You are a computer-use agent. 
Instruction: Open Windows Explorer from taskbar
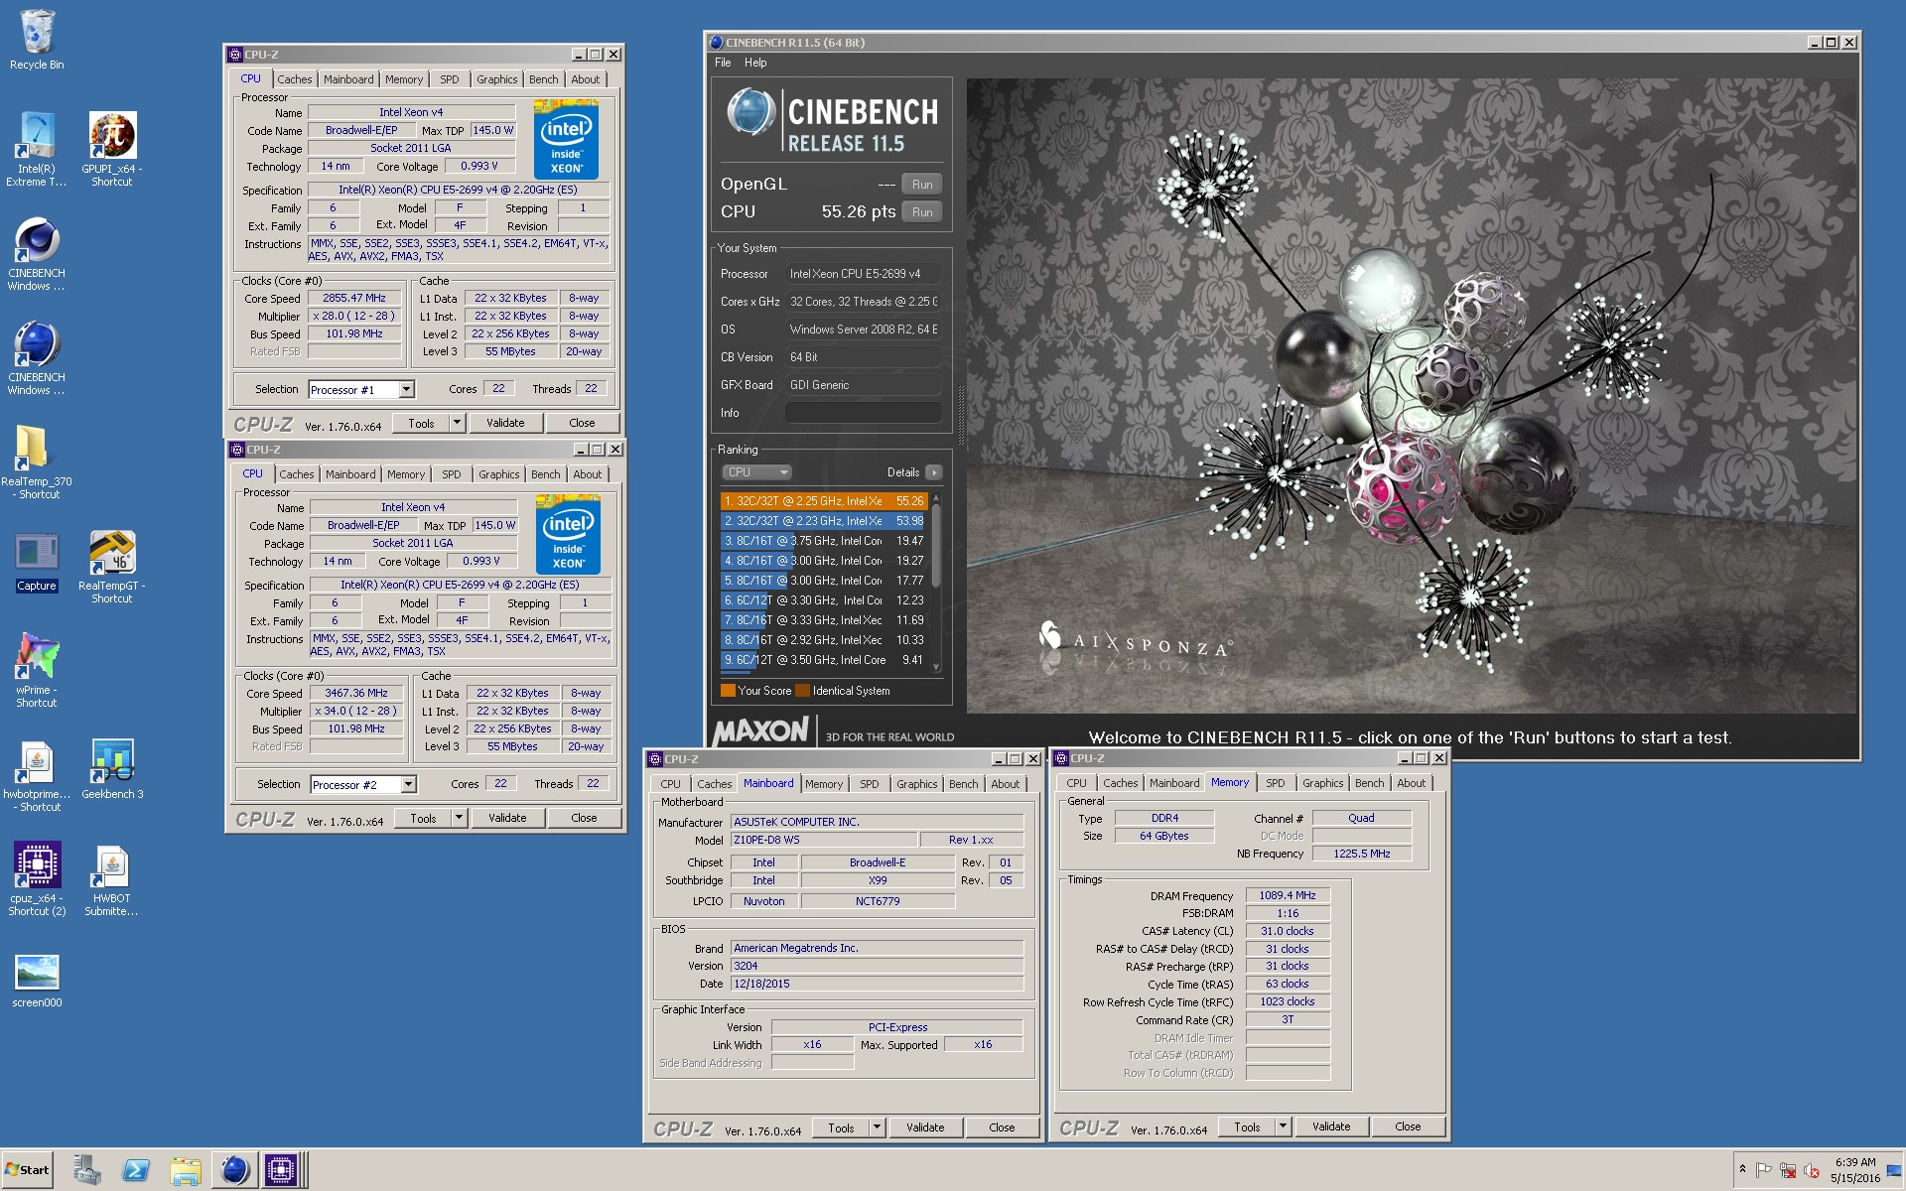coord(186,1170)
